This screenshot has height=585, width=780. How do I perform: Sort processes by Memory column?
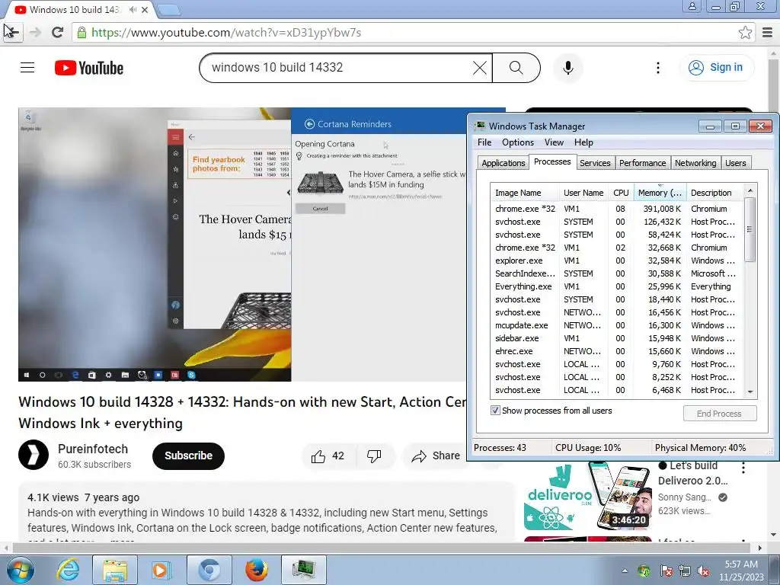click(660, 193)
